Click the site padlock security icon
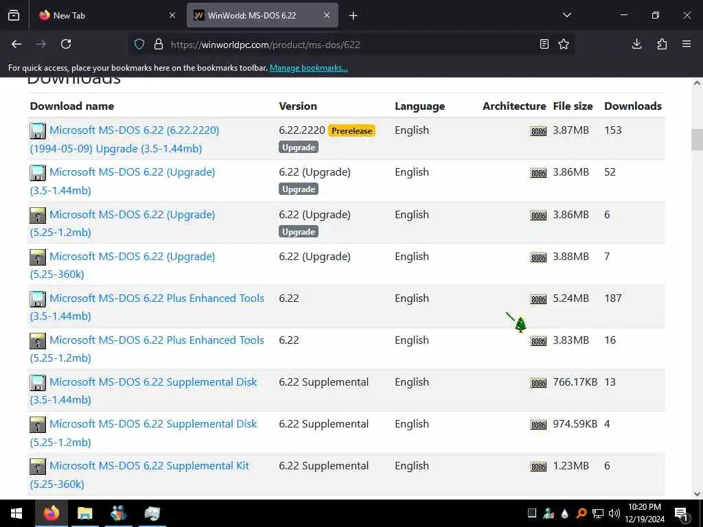The image size is (703, 527). pos(159,44)
